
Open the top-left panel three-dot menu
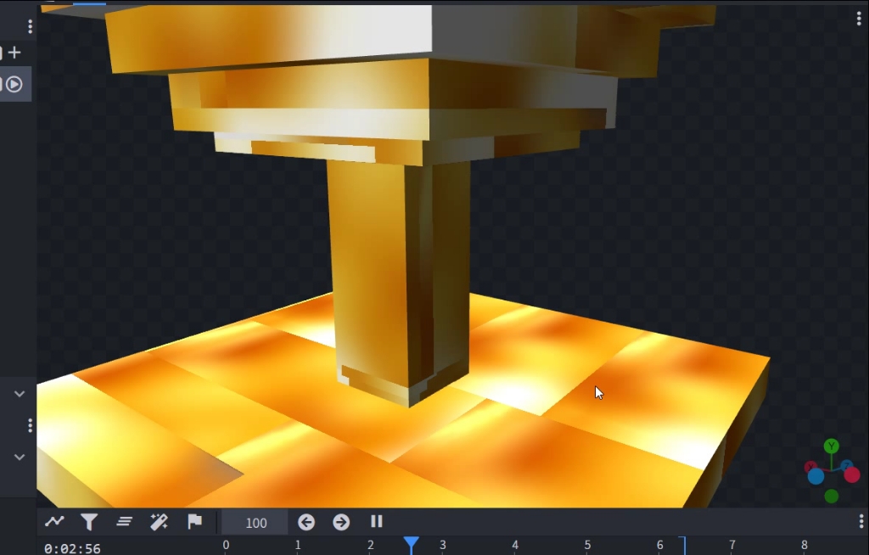(x=30, y=26)
